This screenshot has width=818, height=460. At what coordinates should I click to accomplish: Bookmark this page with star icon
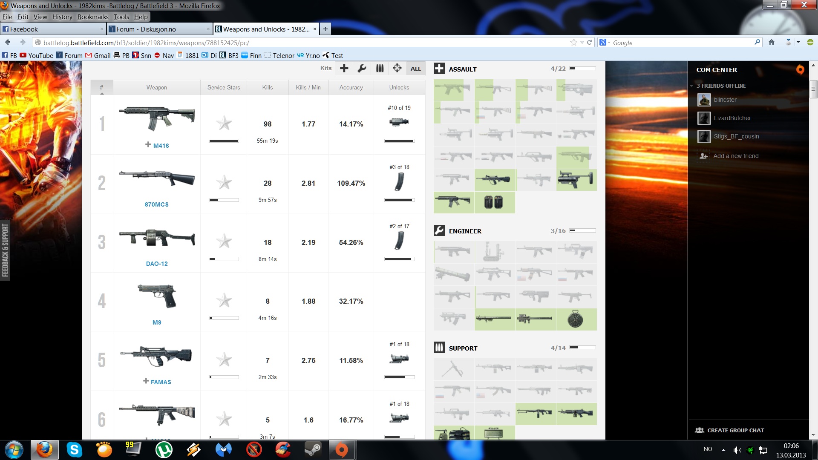coord(574,42)
